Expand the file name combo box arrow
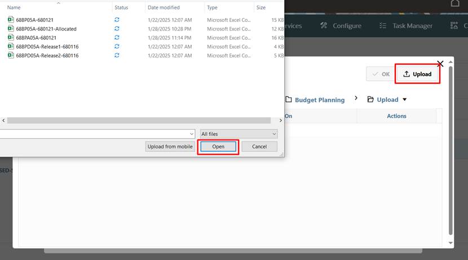The image size is (468, 260). tap(190, 134)
